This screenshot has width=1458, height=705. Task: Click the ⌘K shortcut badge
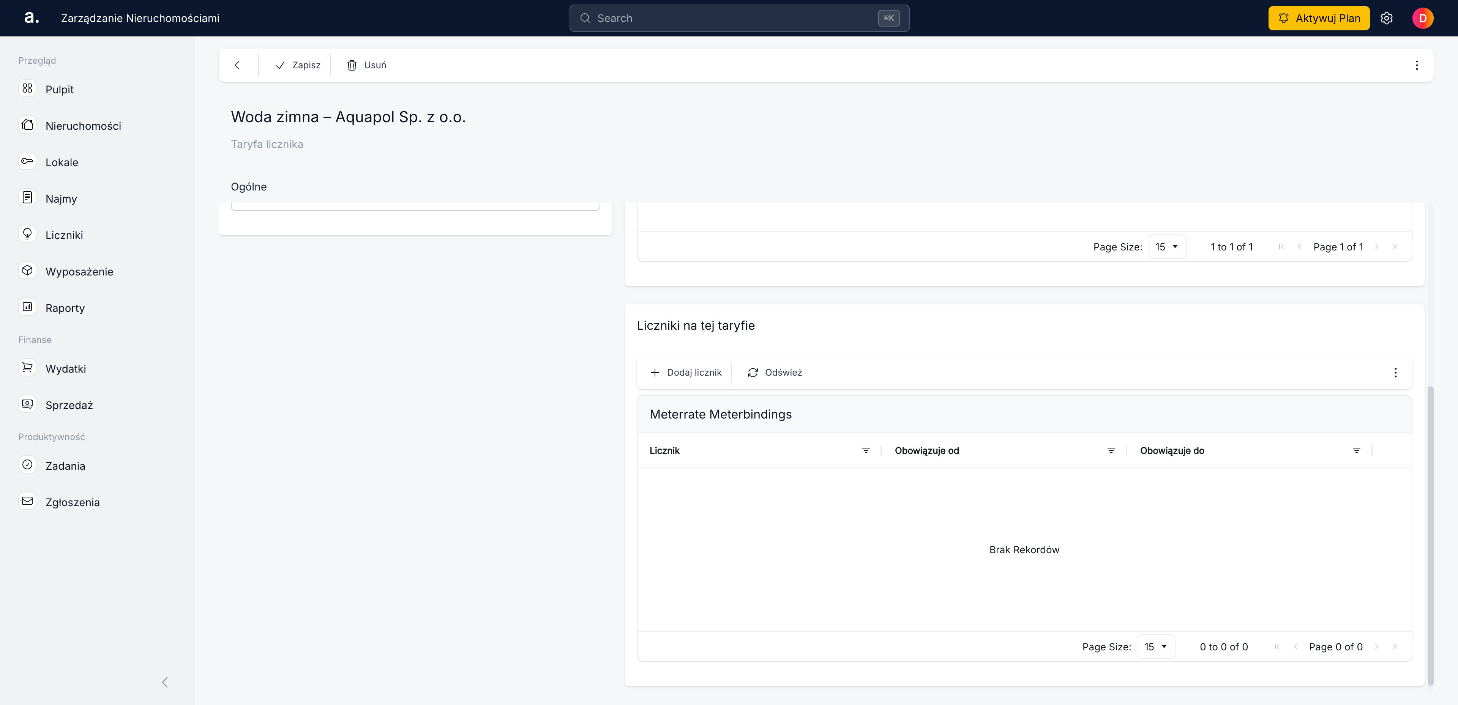(x=888, y=18)
